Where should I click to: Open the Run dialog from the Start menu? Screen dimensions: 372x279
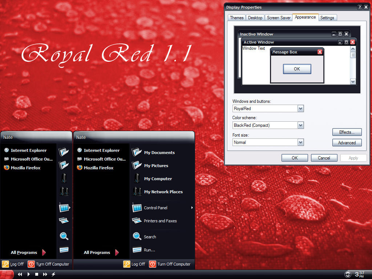[x=148, y=250]
